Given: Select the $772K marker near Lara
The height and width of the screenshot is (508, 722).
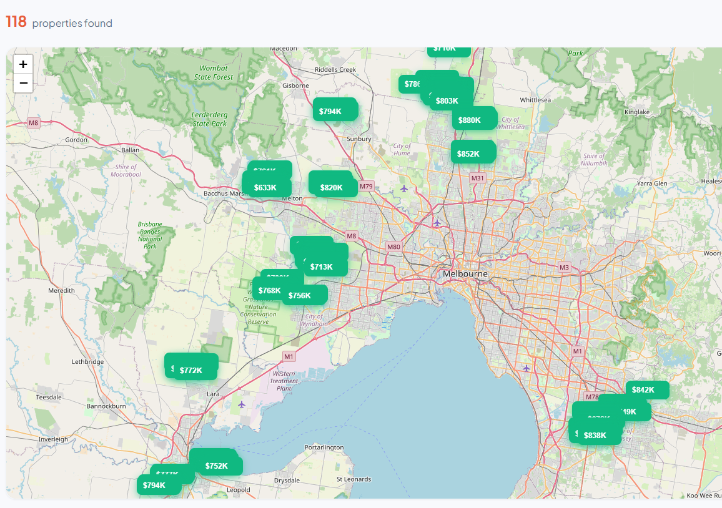Looking at the screenshot, I should click(195, 371).
